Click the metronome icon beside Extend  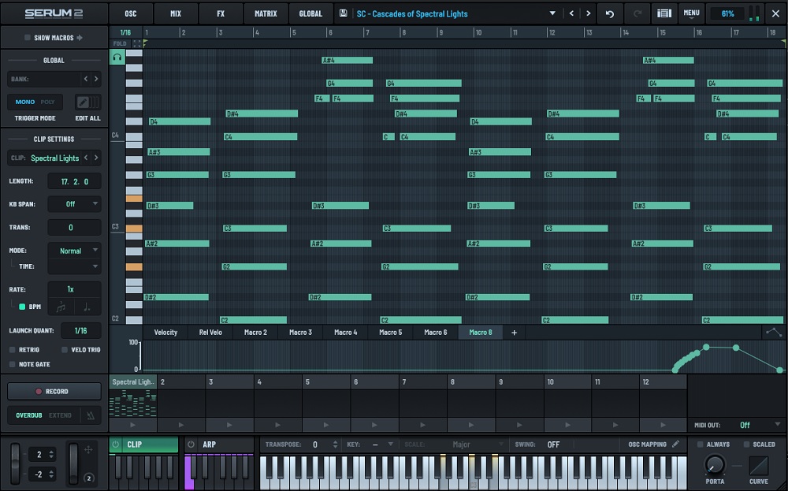point(89,415)
